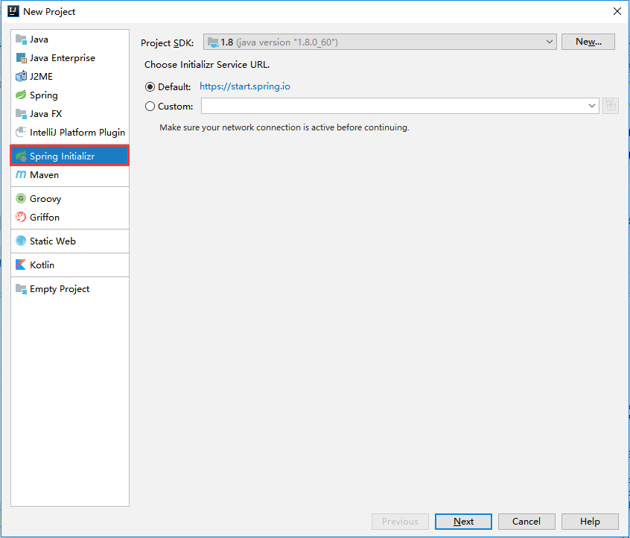Click the Java FX folder icon
This screenshot has height=538, width=630.
coord(21,114)
